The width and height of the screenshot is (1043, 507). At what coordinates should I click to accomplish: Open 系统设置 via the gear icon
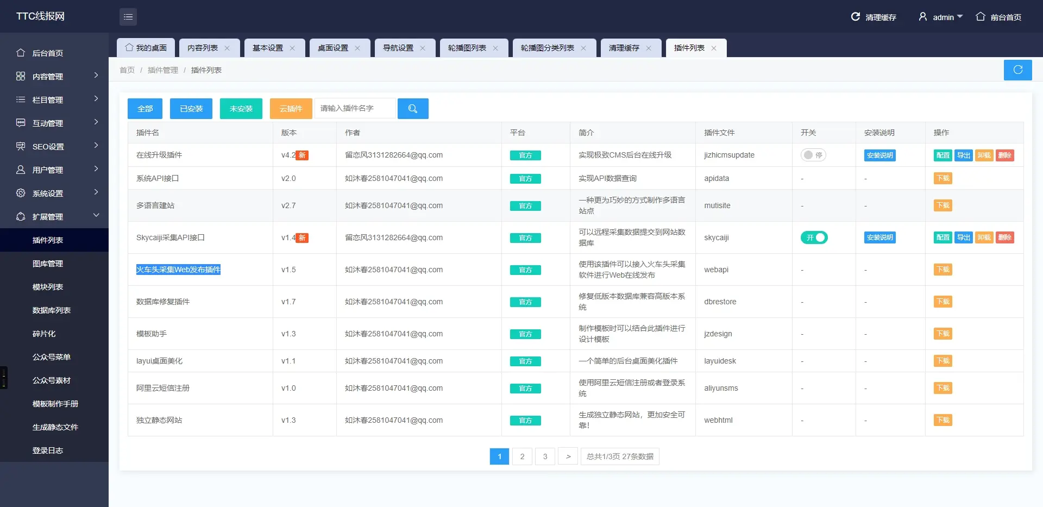coord(21,193)
